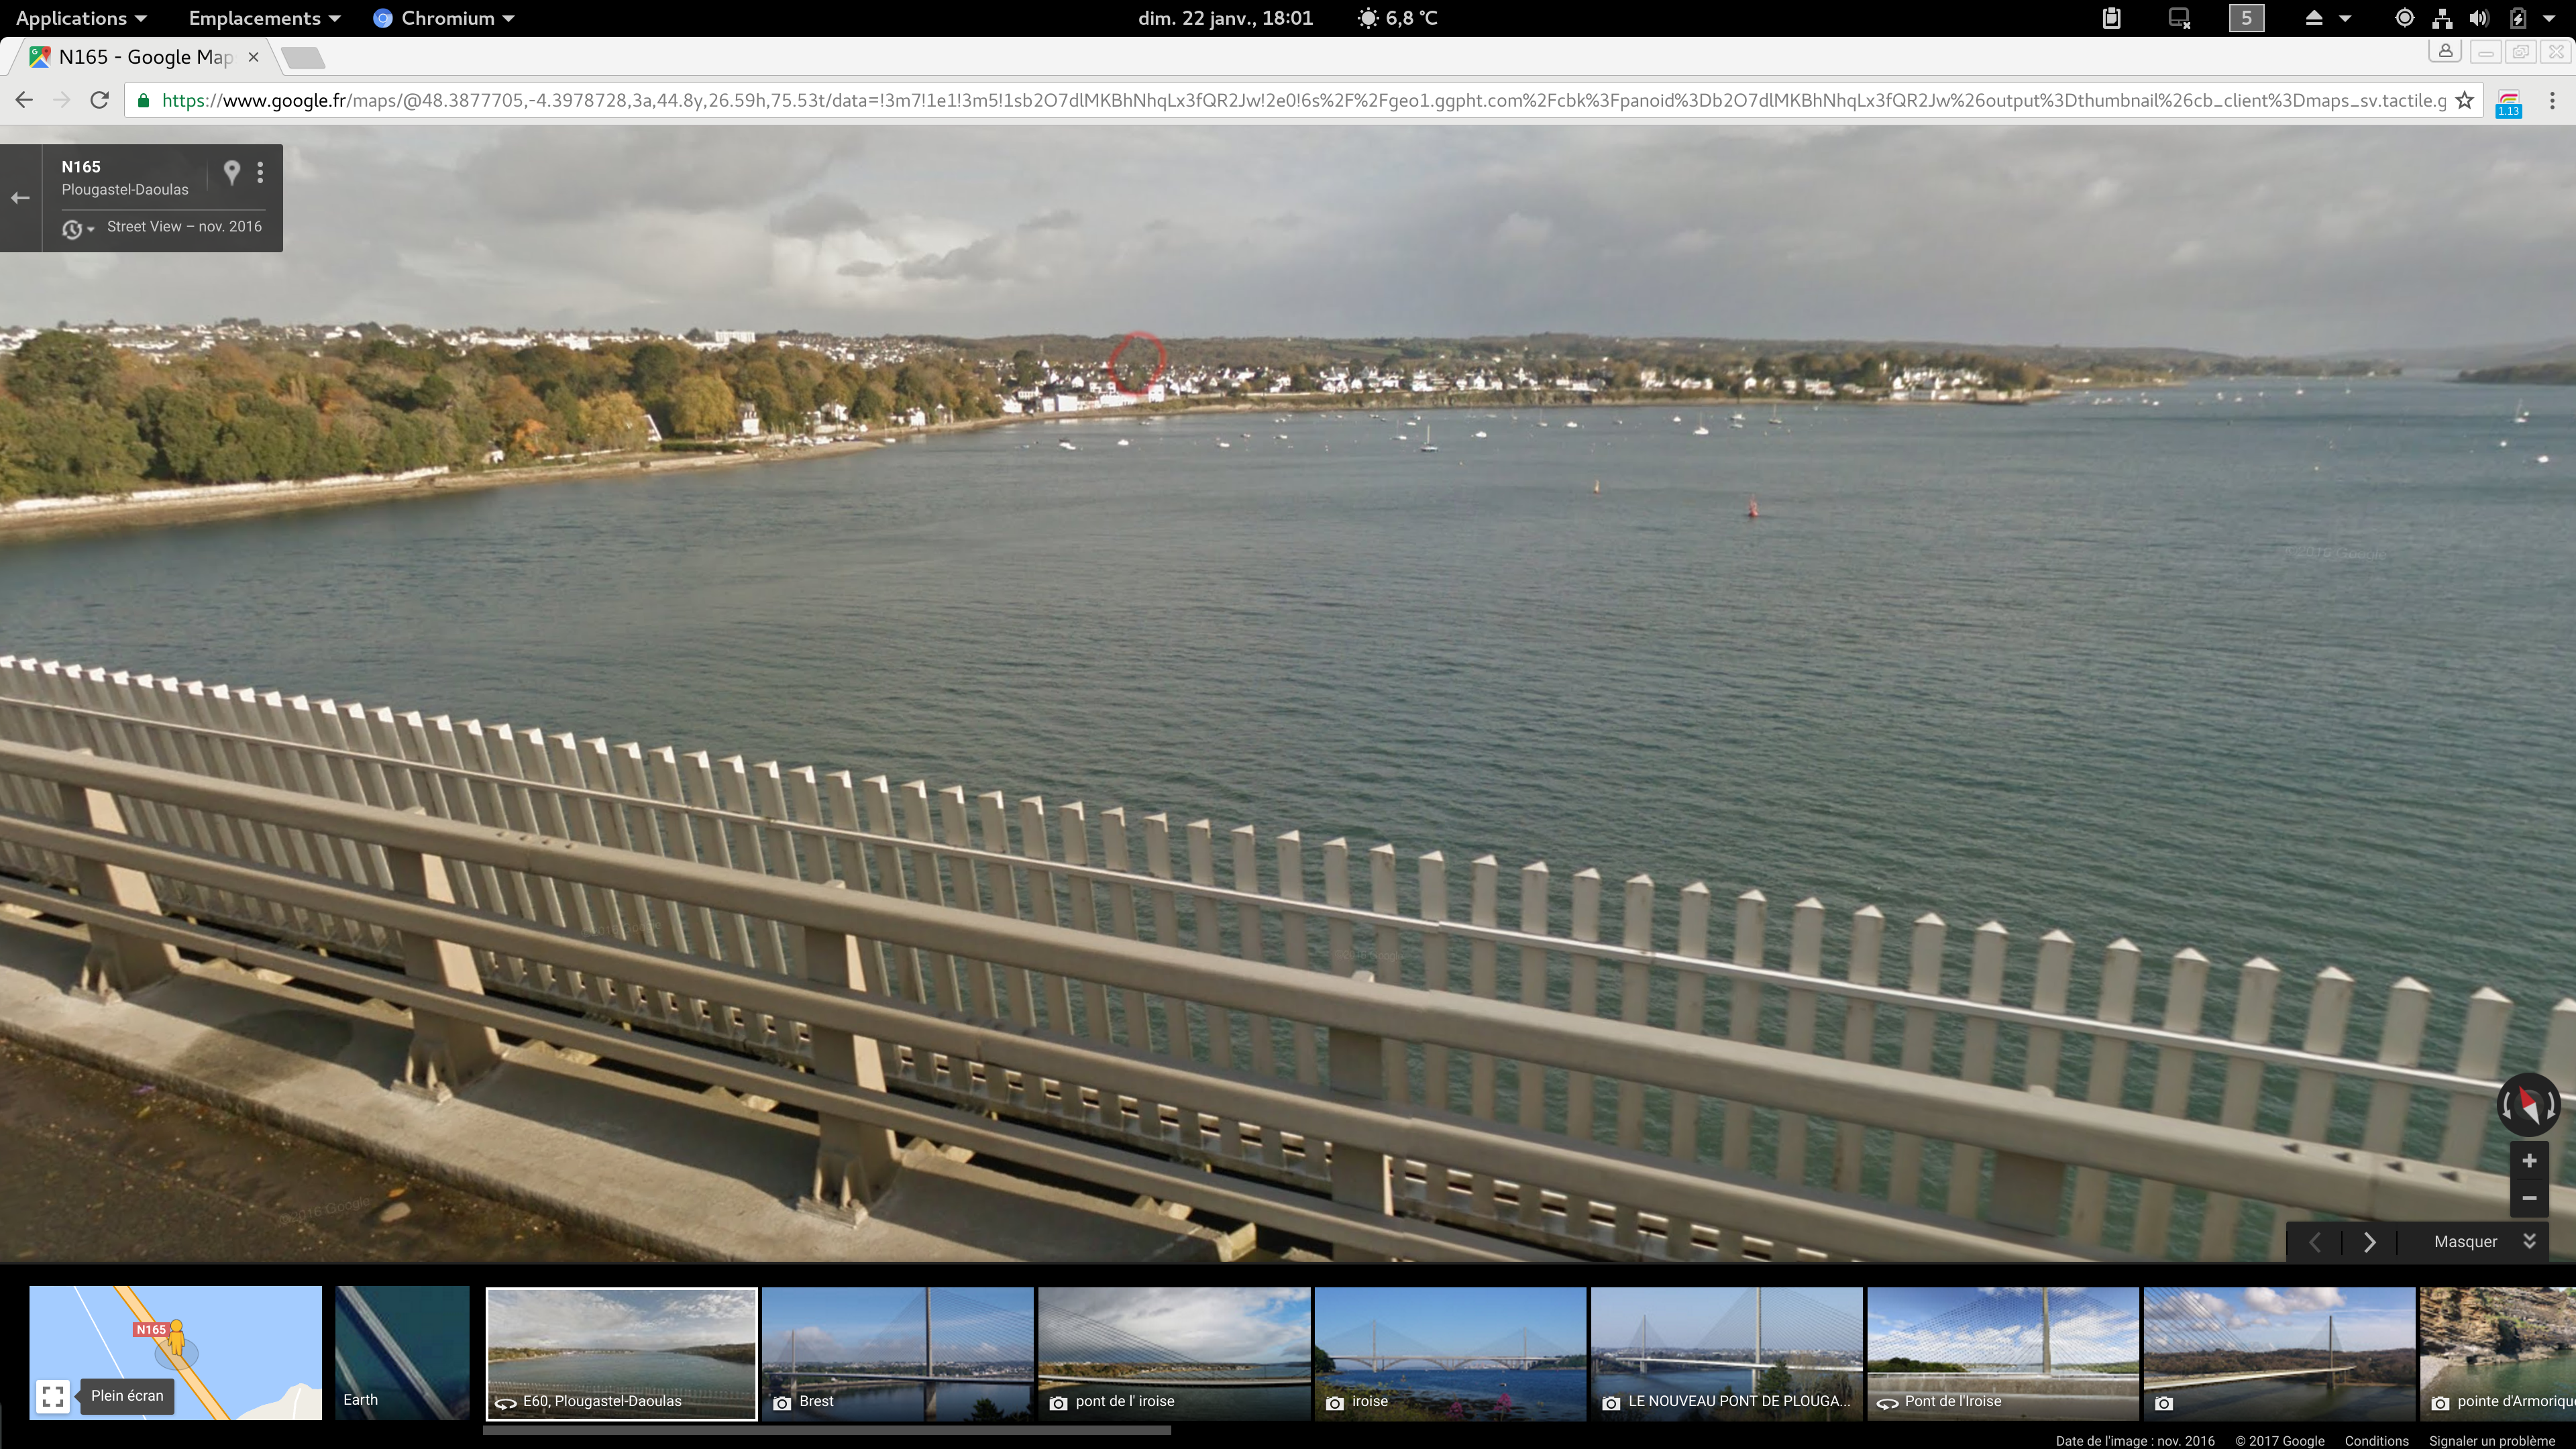The width and height of the screenshot is (2576, 1449).
Task: Zoom out with the minus button
Action: pos(2528,1198)
